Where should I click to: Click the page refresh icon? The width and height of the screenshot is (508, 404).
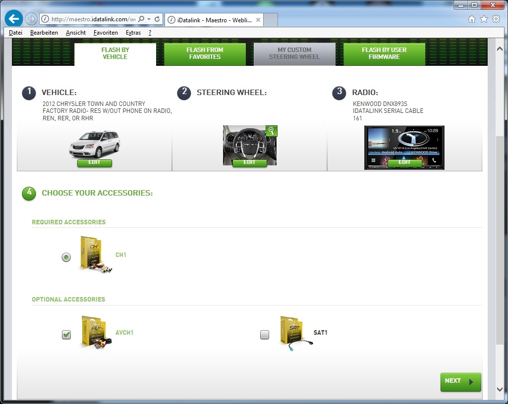157,19
